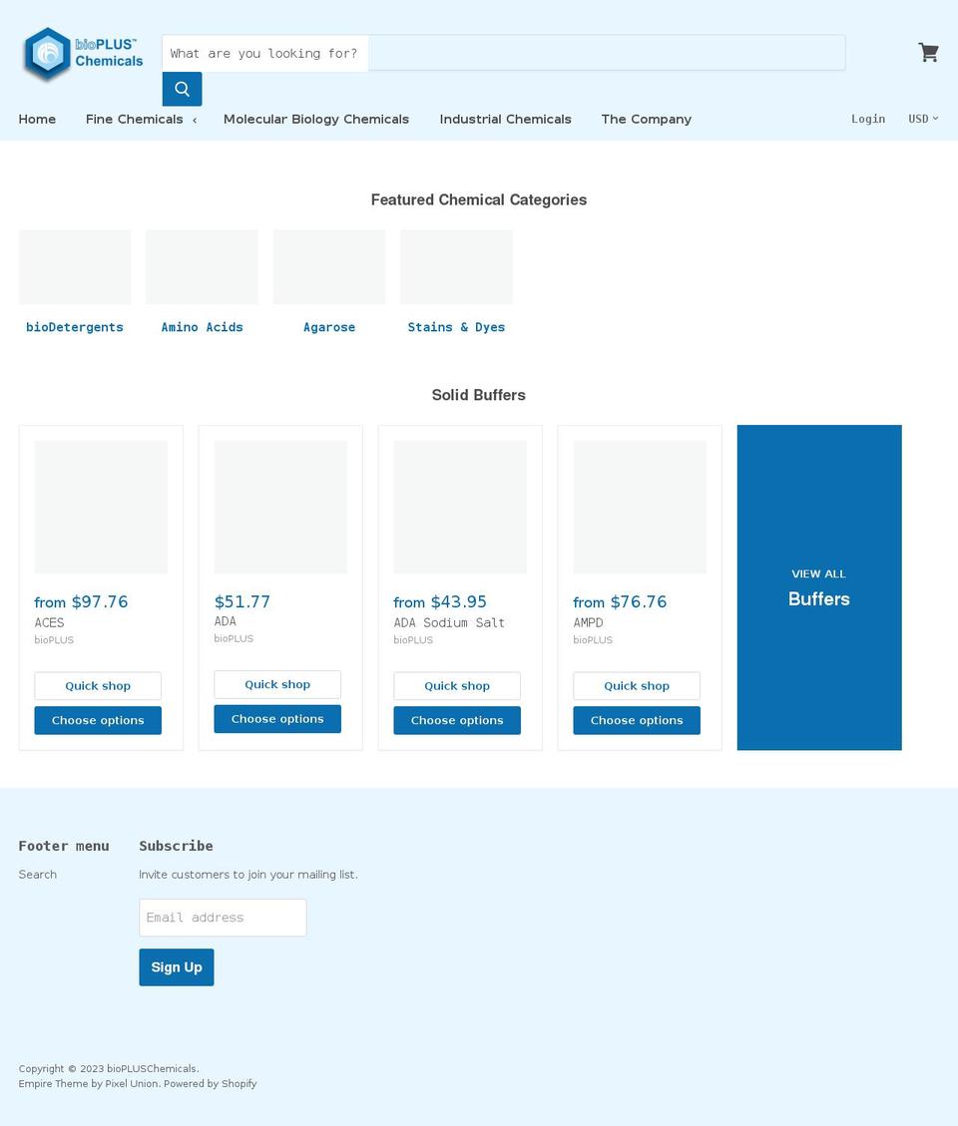Click the magnifier search button
This screenshot has width=958, height=1126.
(x=182, y=89)
